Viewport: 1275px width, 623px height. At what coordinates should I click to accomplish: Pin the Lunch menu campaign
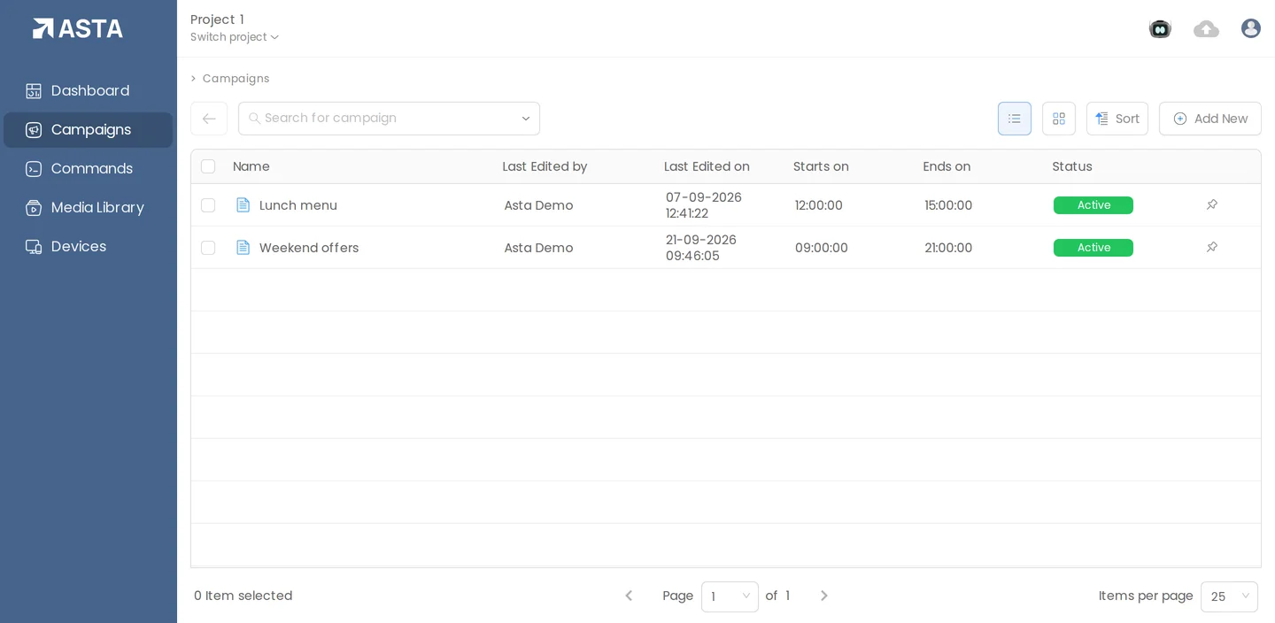pyautogui.click(x=1212, y=204)
